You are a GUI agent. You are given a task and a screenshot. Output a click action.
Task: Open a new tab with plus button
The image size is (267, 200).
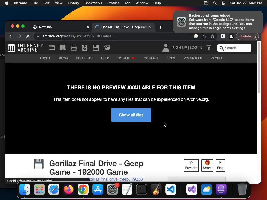tap(160, 27)
